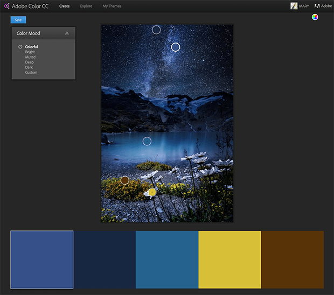This screenshot has width=334, height=295.
Task: Select the bright Milky Way picker circle
Action: (x=175, y=47)
